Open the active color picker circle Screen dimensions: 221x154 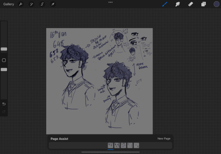click(x=216, y=4)
